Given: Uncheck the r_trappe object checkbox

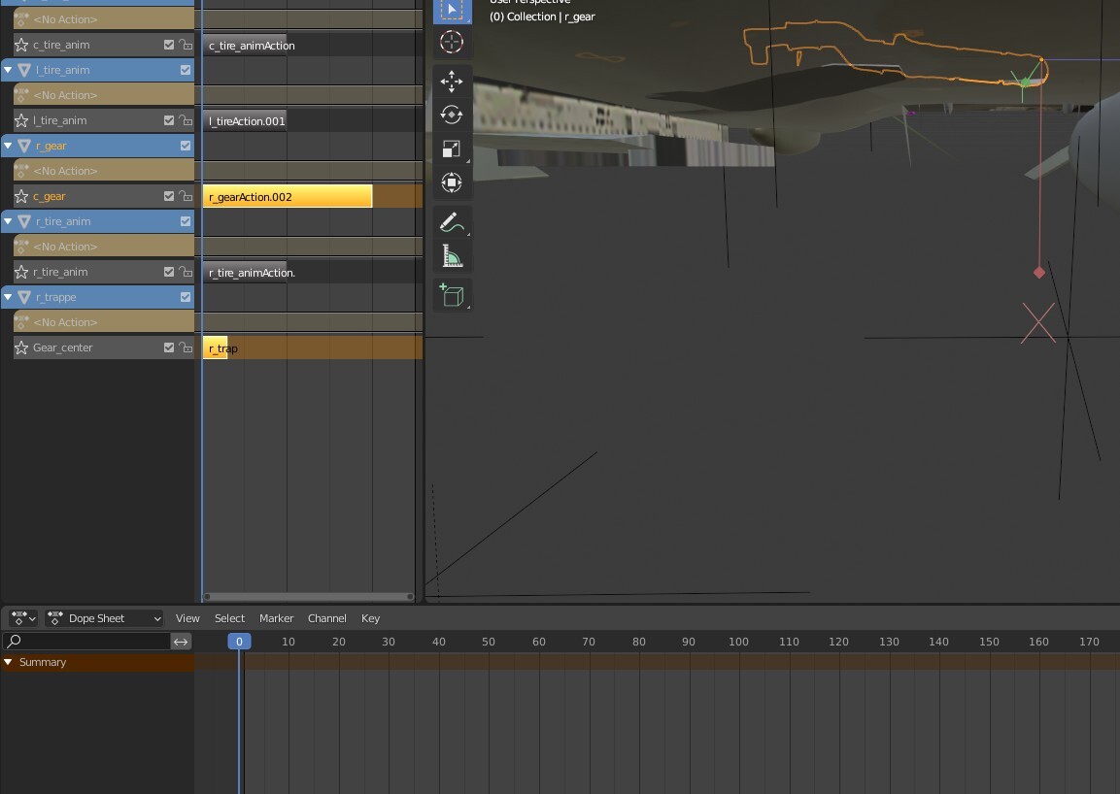Looking at the screenshot, I should 186,297.
